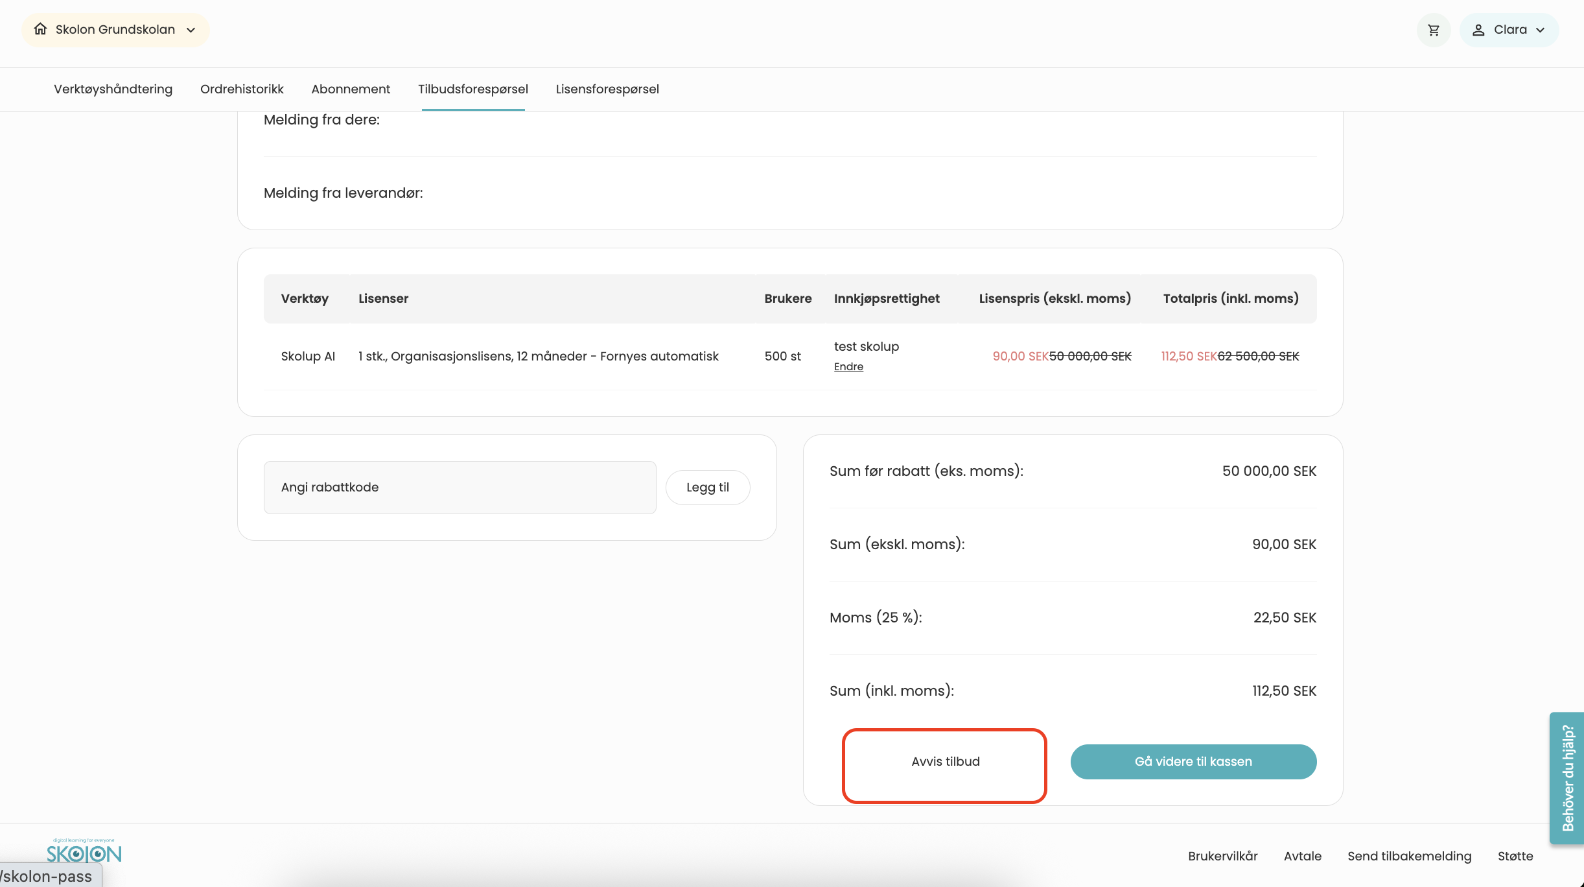Expand the Clara account menu chevron
This screenshot has height=887, width=1584.
point(1541,30)
